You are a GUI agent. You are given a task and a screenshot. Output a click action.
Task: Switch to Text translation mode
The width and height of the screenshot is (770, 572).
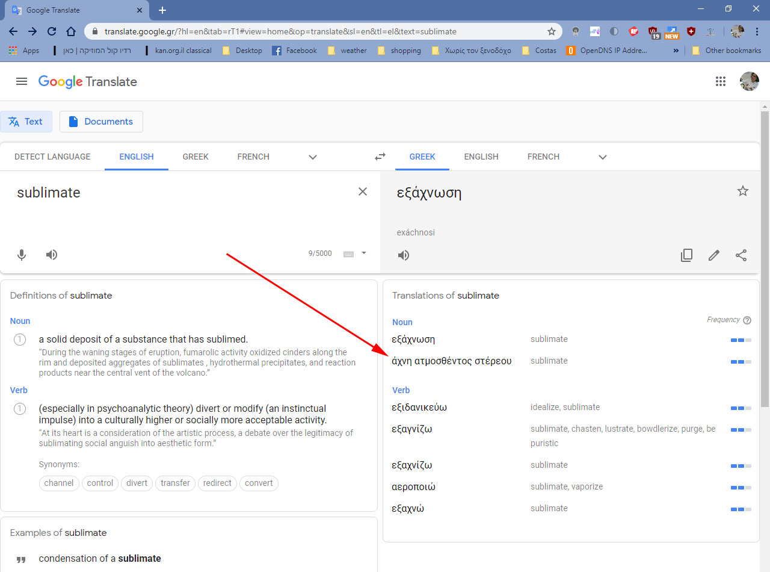[26, 122]
